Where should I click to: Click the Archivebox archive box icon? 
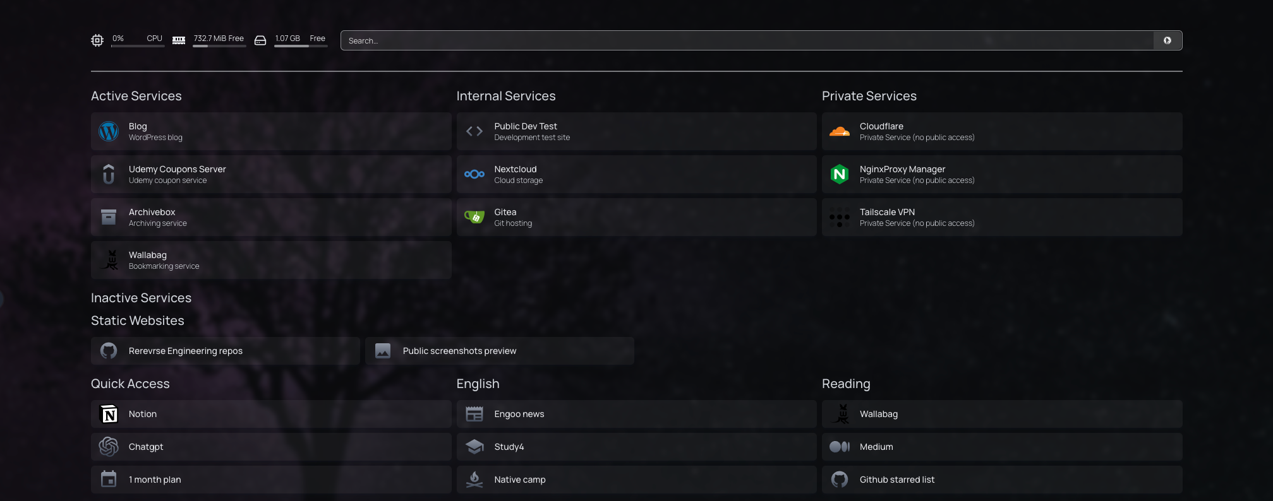point(109,217)
